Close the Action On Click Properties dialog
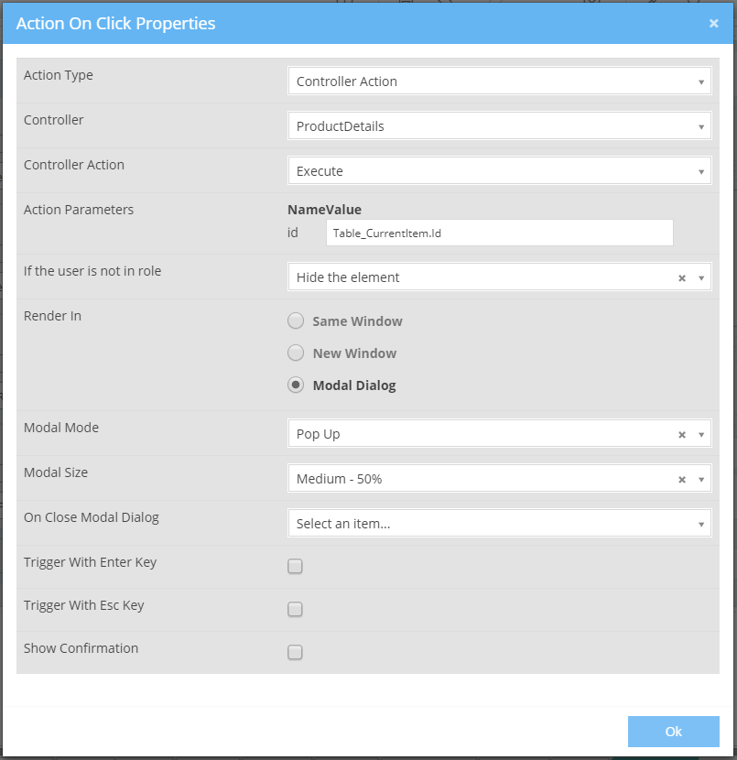737x760 pixels. pyautogui.click(x=715, y=23)
